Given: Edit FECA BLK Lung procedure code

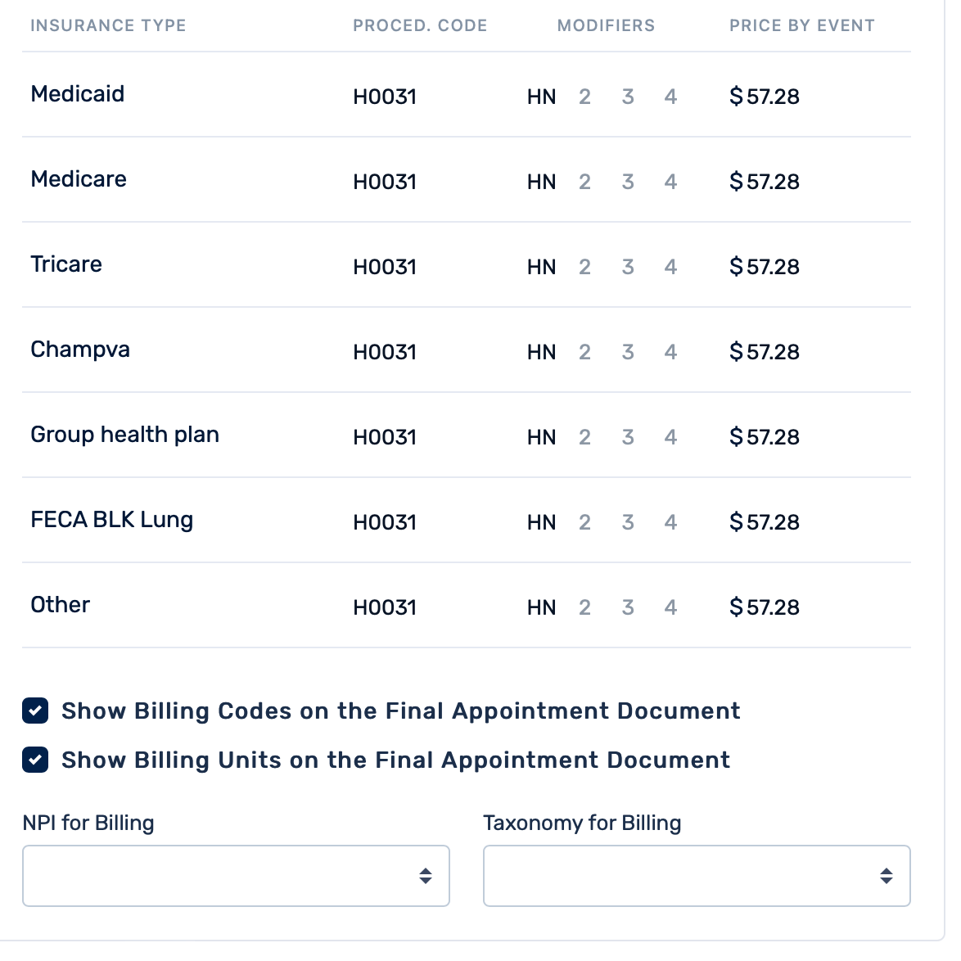Looking at the screenshot, I should 385,522.
